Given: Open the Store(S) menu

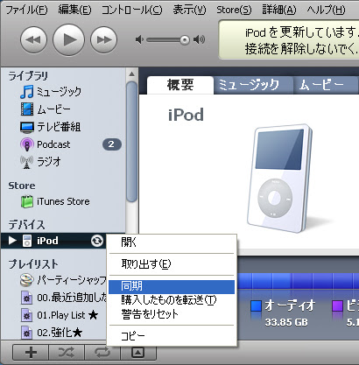Looking at the screenshot, I should [x=234, y=11].
